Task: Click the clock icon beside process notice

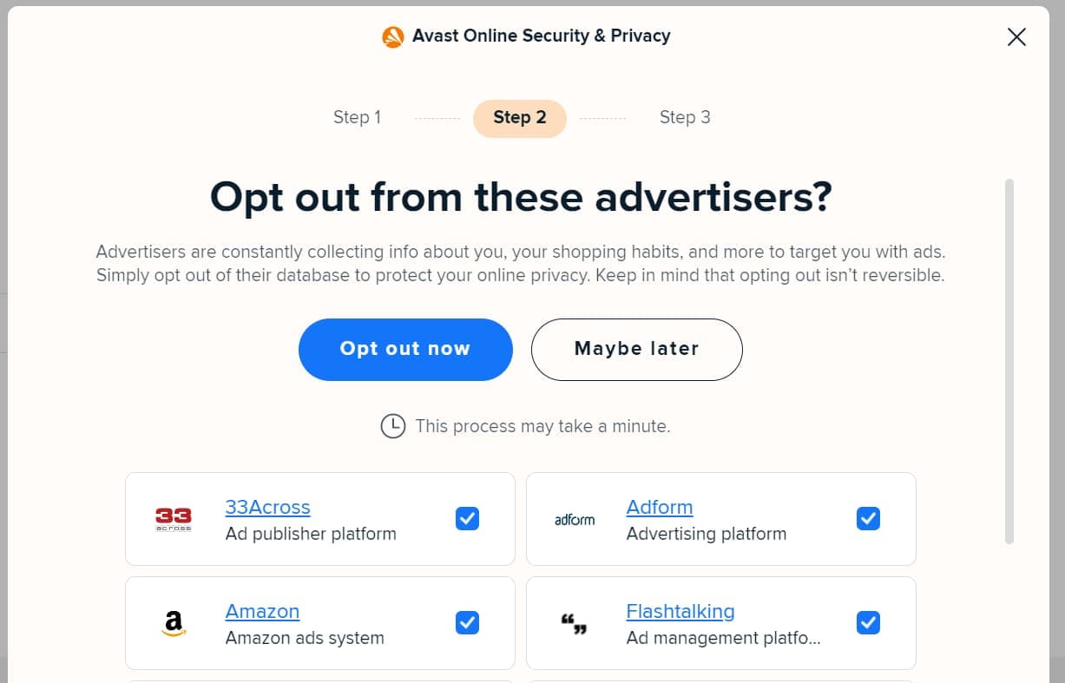Action: pyautogui.click(x=393, y=426)
